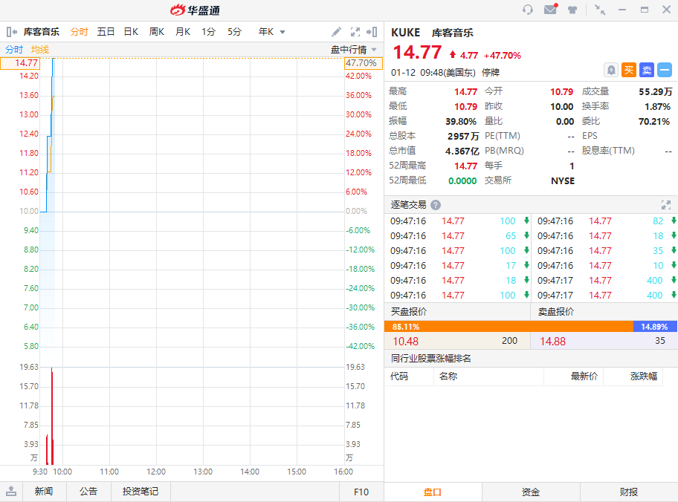Open the messages mail icon
Image resolution: width=678 pixels, height=502 pixels.
pyautogui.click(x=550, y=10)
